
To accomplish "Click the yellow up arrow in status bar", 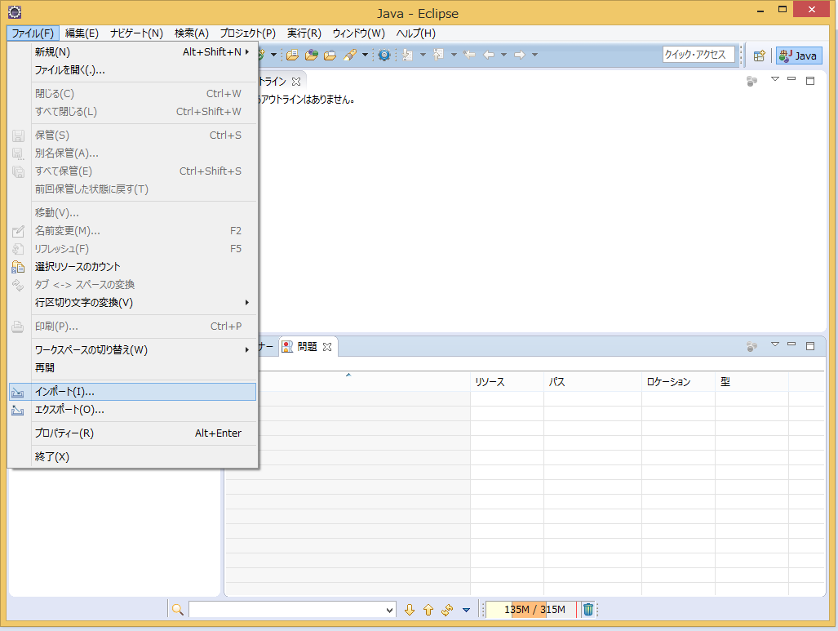I will (x=428, y=610).
